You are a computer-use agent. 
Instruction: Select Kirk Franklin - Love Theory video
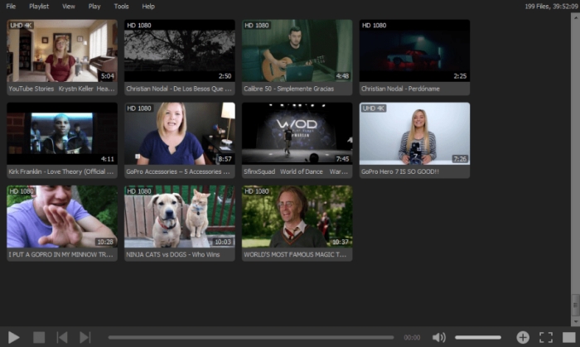tap(62, 141)
